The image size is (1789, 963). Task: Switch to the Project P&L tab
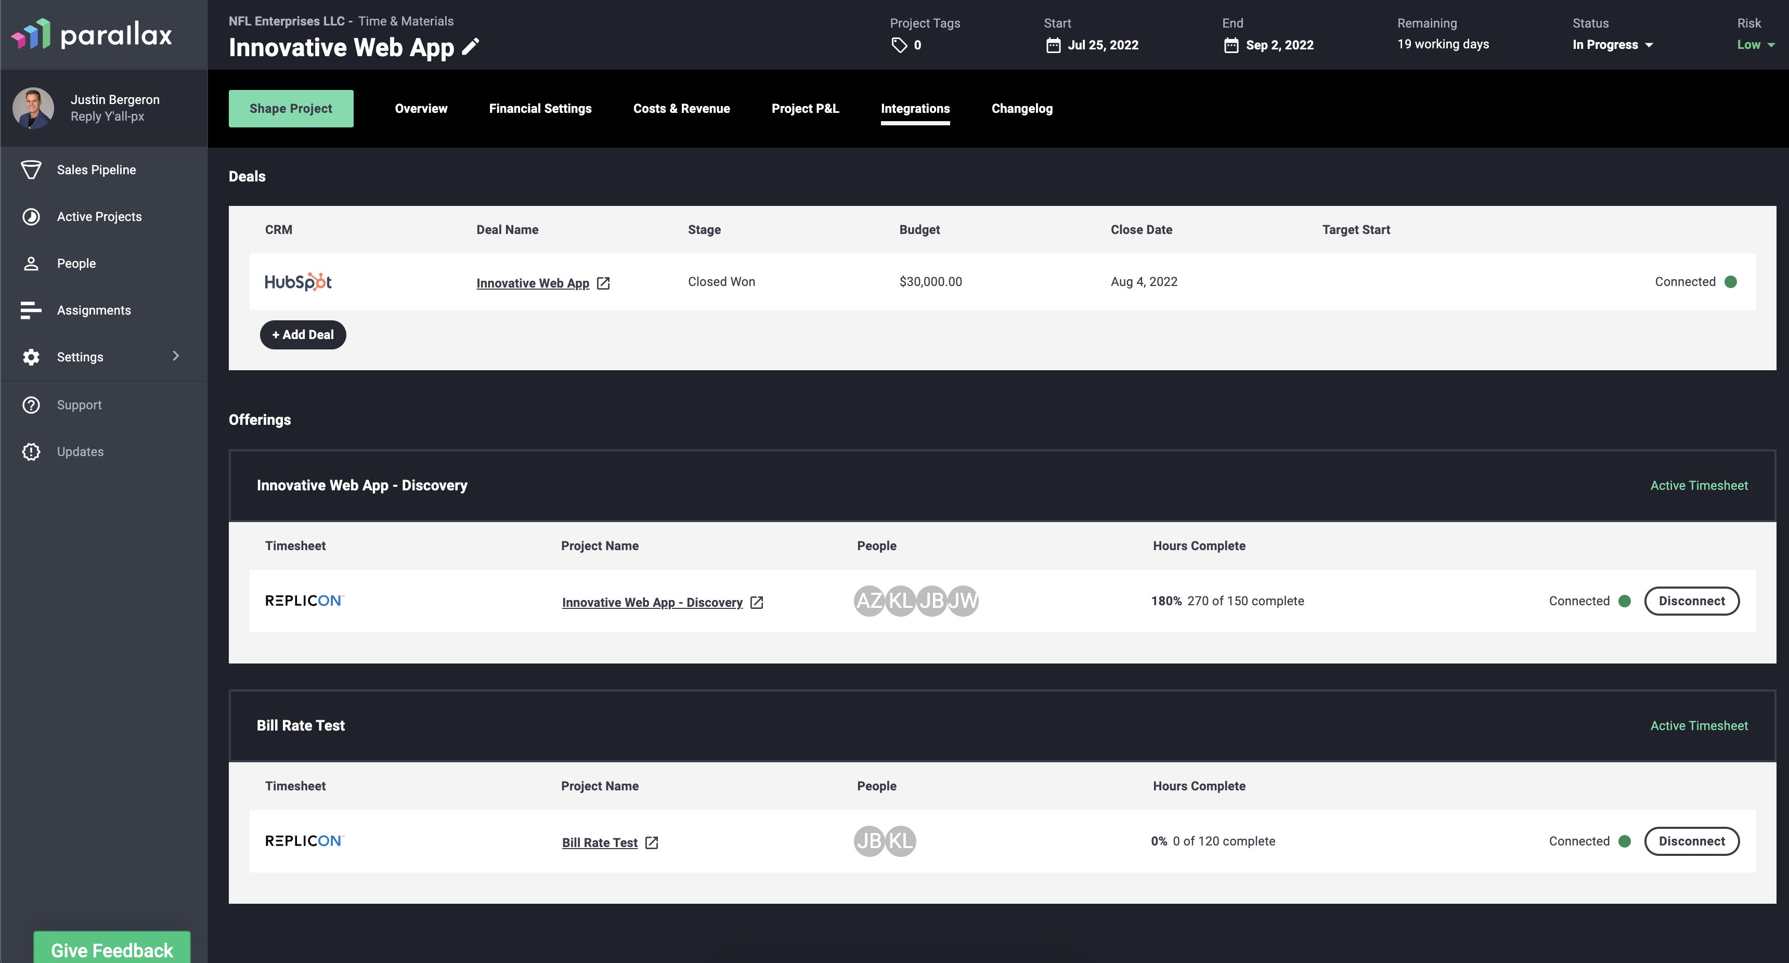805,108
